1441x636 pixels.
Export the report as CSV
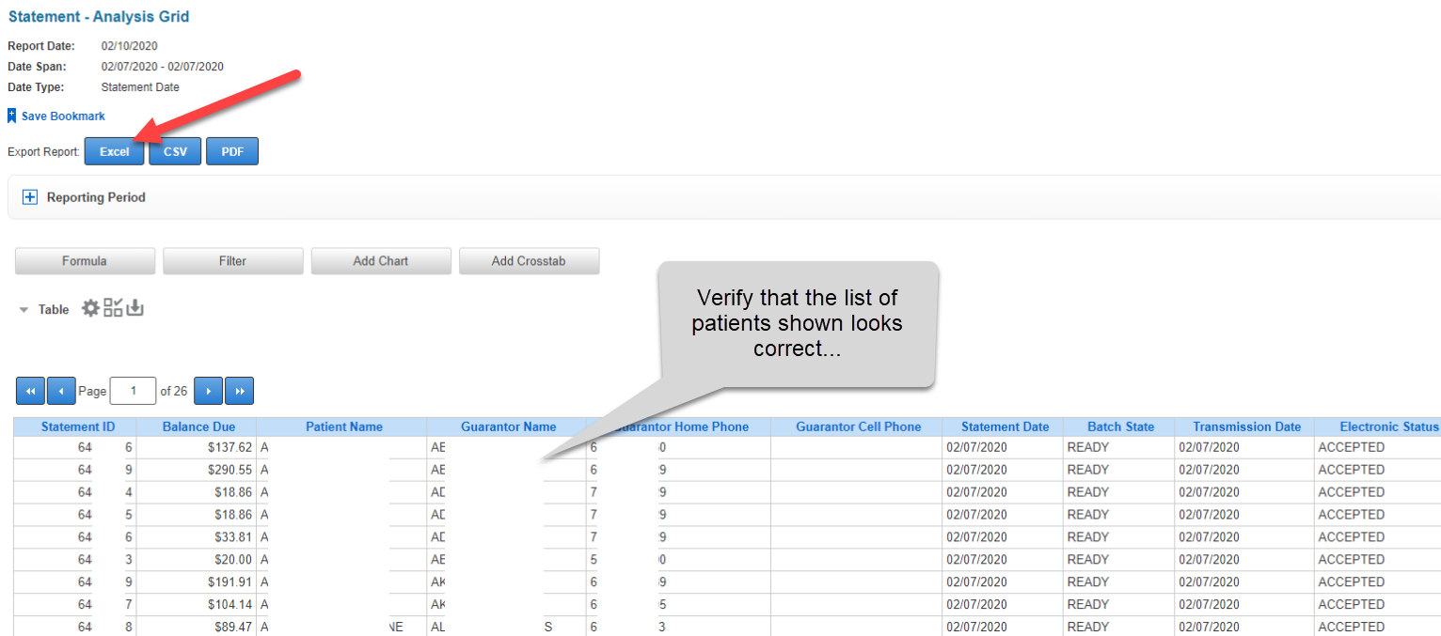click(175, 151)
